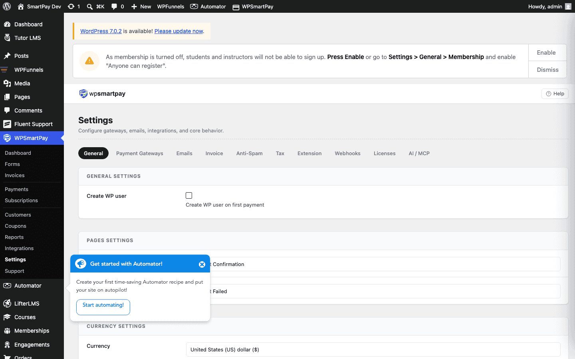This screenshot has height=359, width=575.
Task: Open the updates icon showing 1
Action: 71,6
